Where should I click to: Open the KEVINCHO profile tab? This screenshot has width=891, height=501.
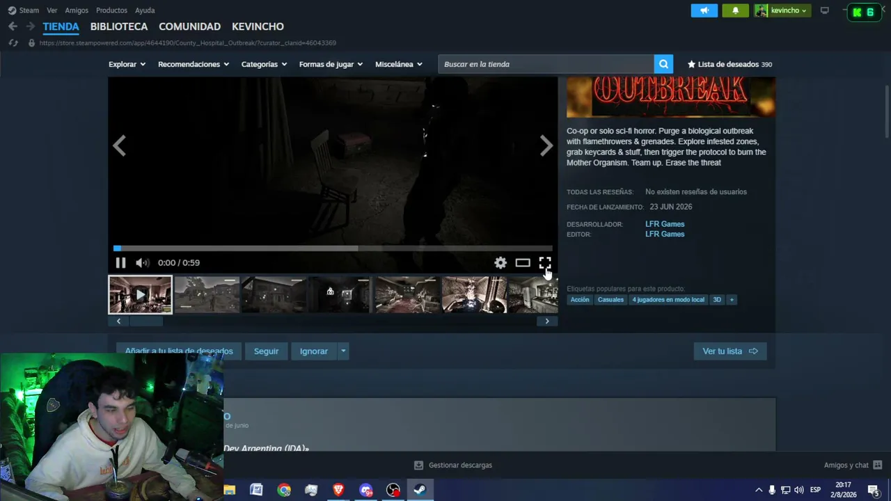coord(258,26)
